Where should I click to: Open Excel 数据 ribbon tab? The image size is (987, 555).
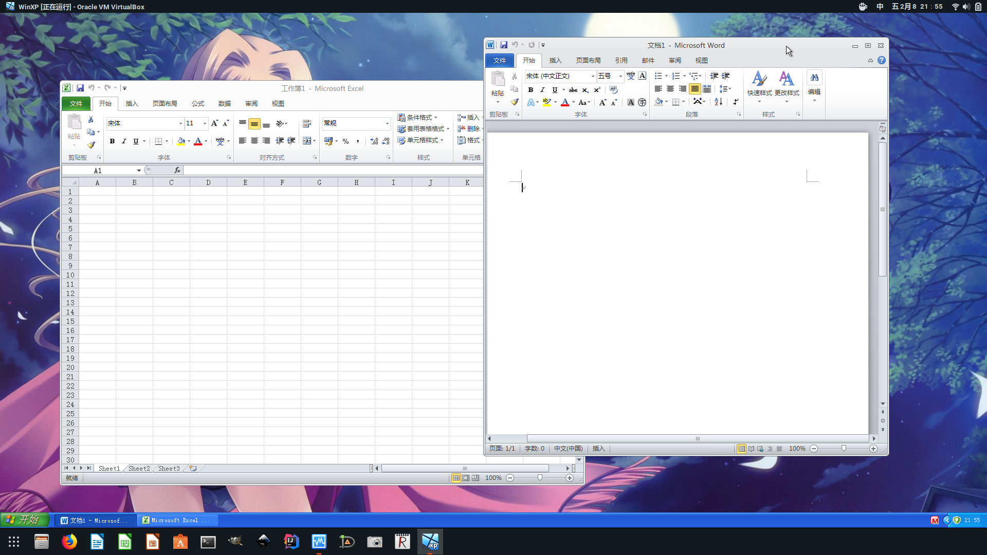point(225,103)
